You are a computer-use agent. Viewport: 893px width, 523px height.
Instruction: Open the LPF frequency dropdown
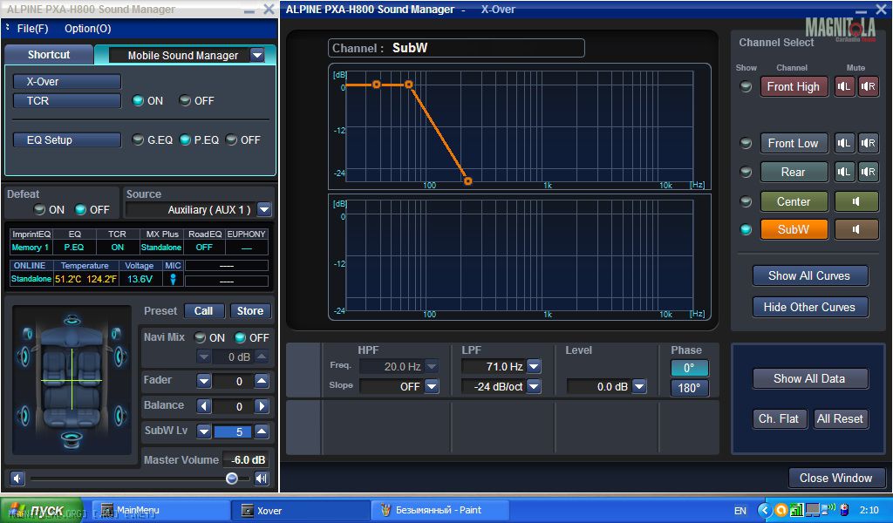(x=534, y=366)
